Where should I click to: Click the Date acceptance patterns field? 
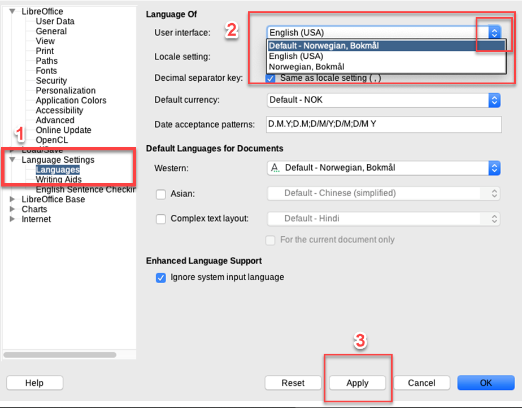[384, 124]
